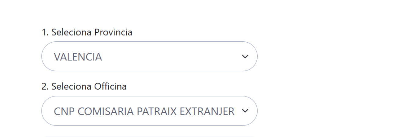The image size is (405, 137).
Task: Change the province from VALENCIA
Action: click(149, 57)
